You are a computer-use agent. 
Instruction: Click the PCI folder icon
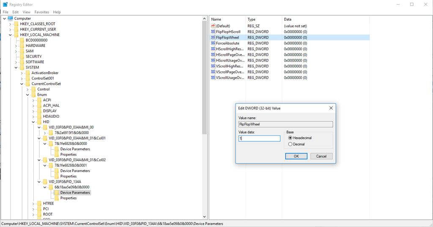[39, 209]
